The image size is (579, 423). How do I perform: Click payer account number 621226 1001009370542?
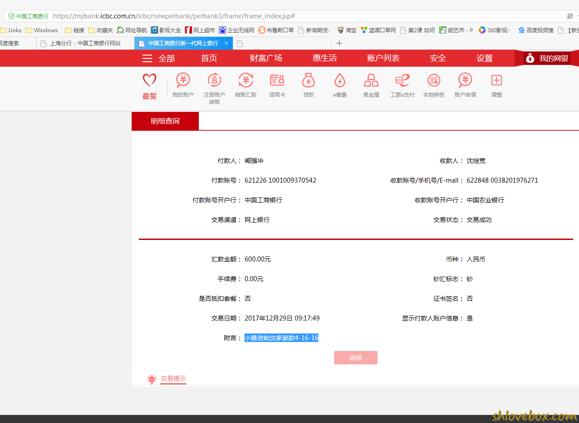coord(280,180)
